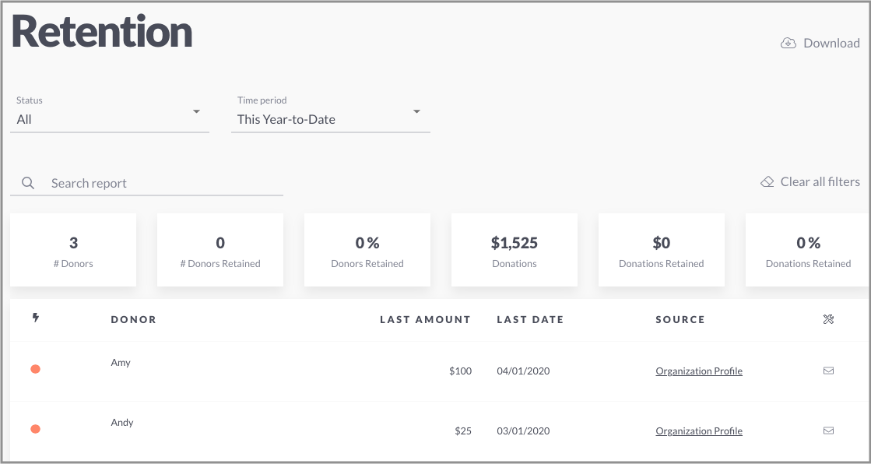The height and width of the screenshot is (464, 871).
Task: Click the email envelope icon for Andy
Action: 828,430
